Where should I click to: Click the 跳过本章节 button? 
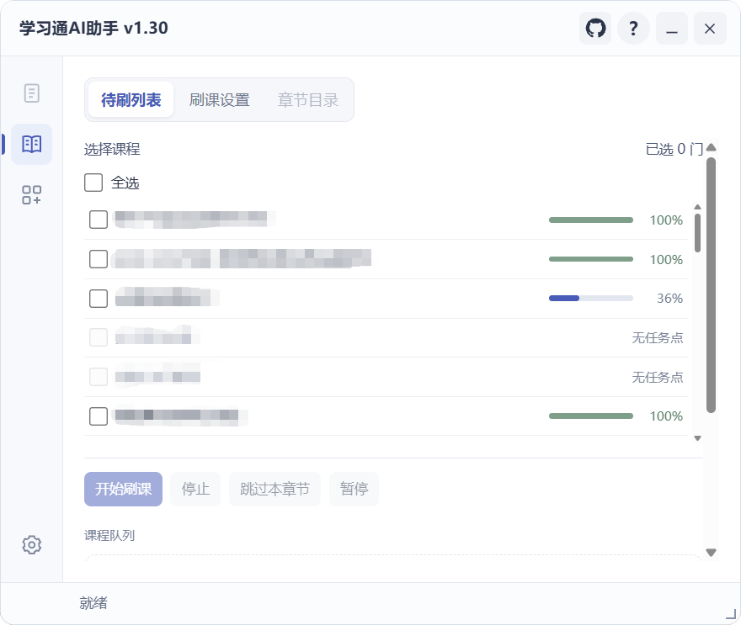[275, 489]
